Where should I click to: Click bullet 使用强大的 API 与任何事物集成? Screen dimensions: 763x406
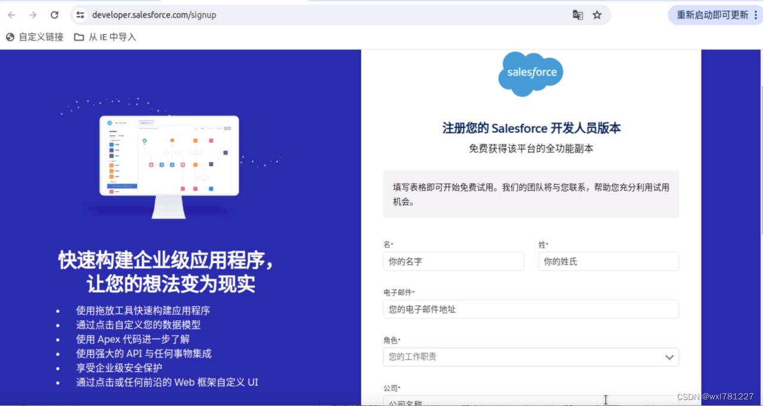144,354
